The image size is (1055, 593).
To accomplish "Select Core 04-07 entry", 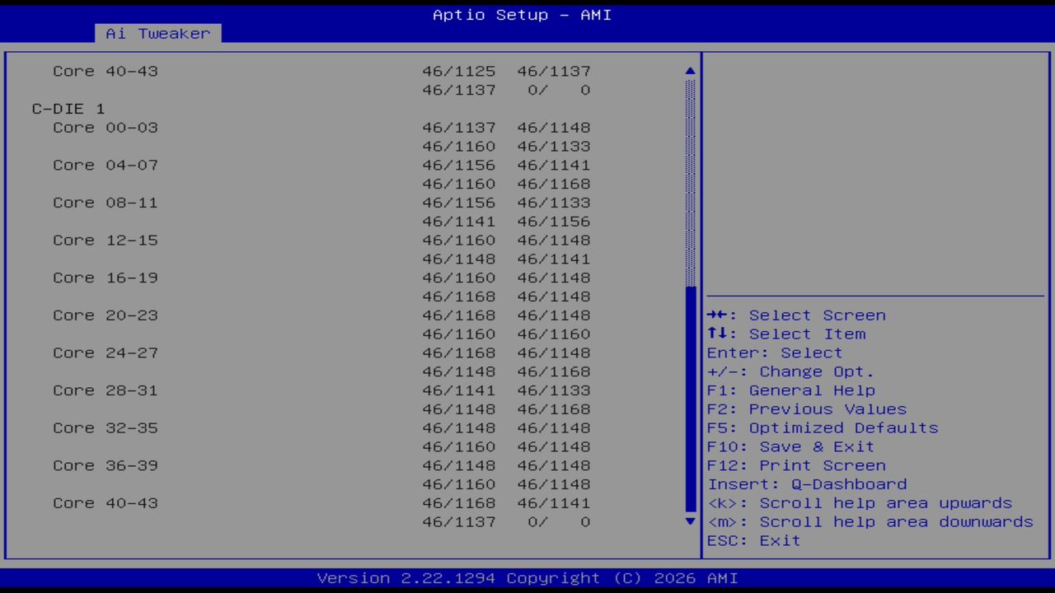I will (x=105, y=165).
